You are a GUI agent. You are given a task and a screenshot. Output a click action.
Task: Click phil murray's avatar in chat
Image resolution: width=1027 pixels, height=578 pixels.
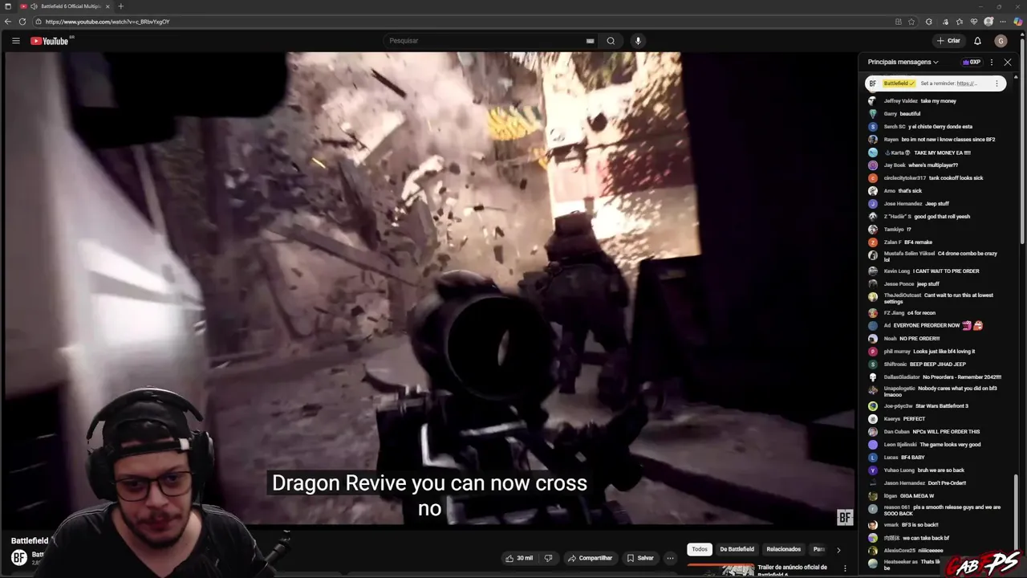[873, 352]
